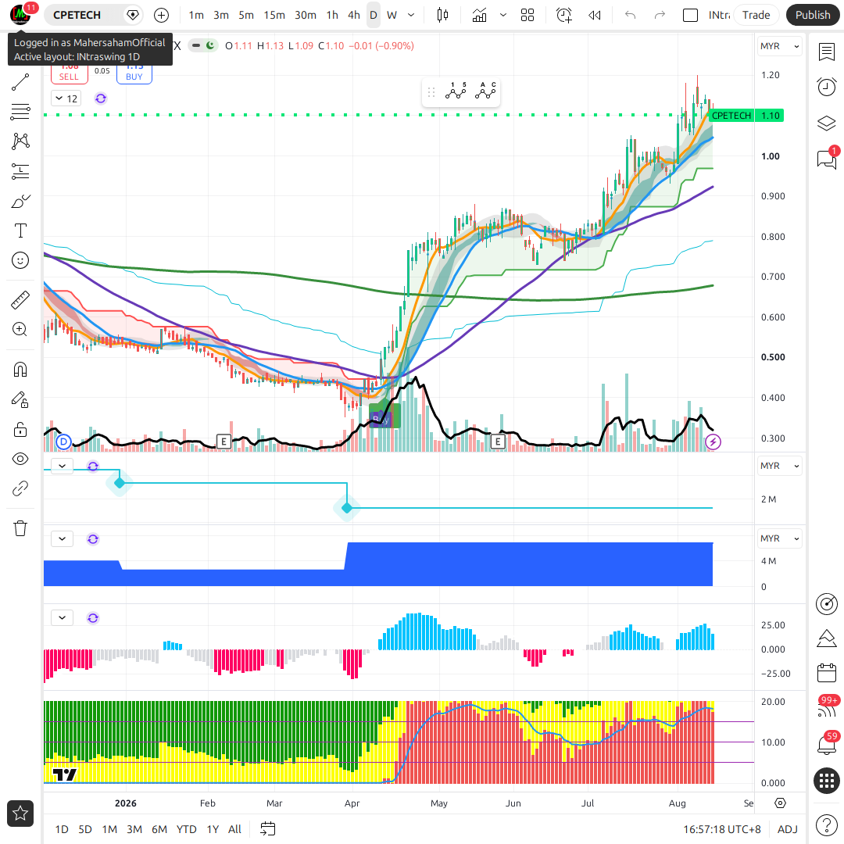Toggle fullscreen mode square icon
This screenshot has height=844, width=844.
coord(690,15)
